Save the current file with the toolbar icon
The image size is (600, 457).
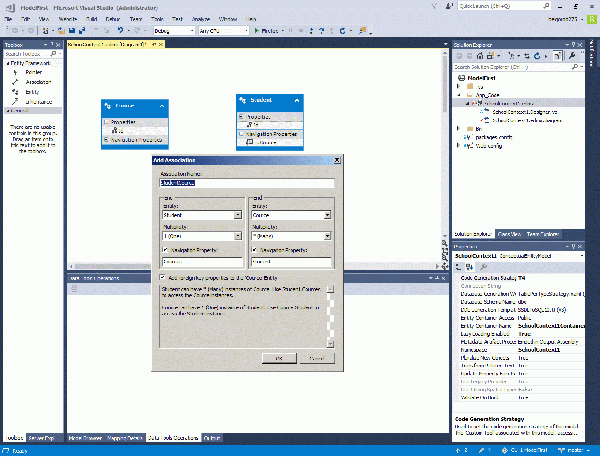72,31
